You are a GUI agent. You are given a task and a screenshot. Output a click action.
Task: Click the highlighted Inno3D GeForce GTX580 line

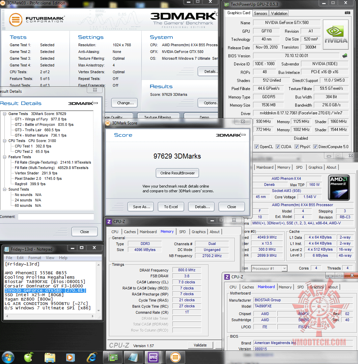coord(45,290)
